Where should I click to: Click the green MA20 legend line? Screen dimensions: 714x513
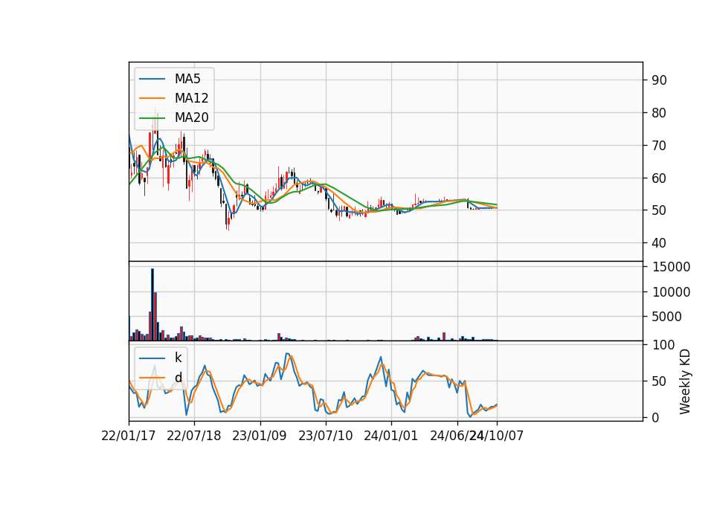point(152,118)
